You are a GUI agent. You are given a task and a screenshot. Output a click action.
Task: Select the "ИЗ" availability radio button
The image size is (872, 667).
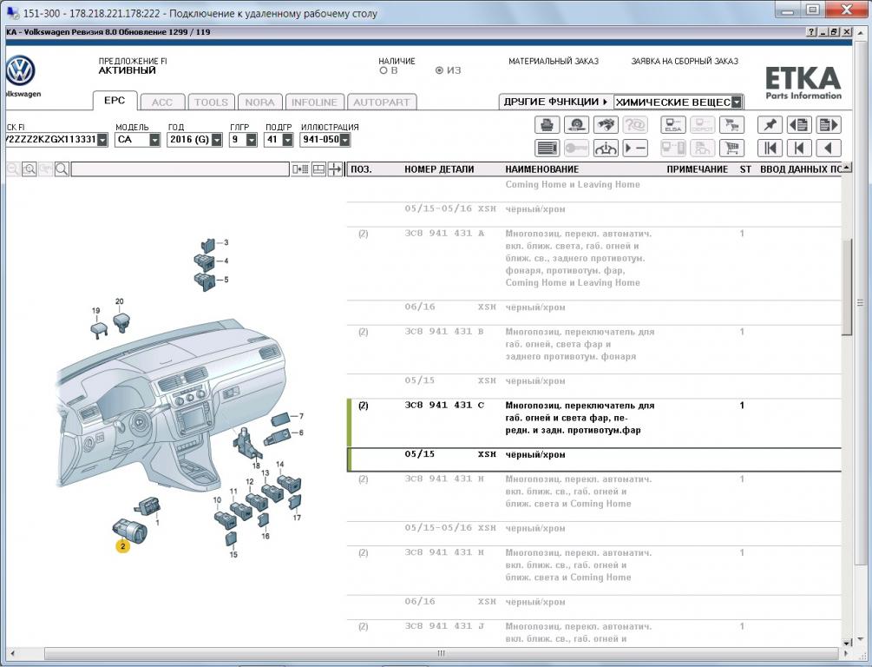pos(439,70)
